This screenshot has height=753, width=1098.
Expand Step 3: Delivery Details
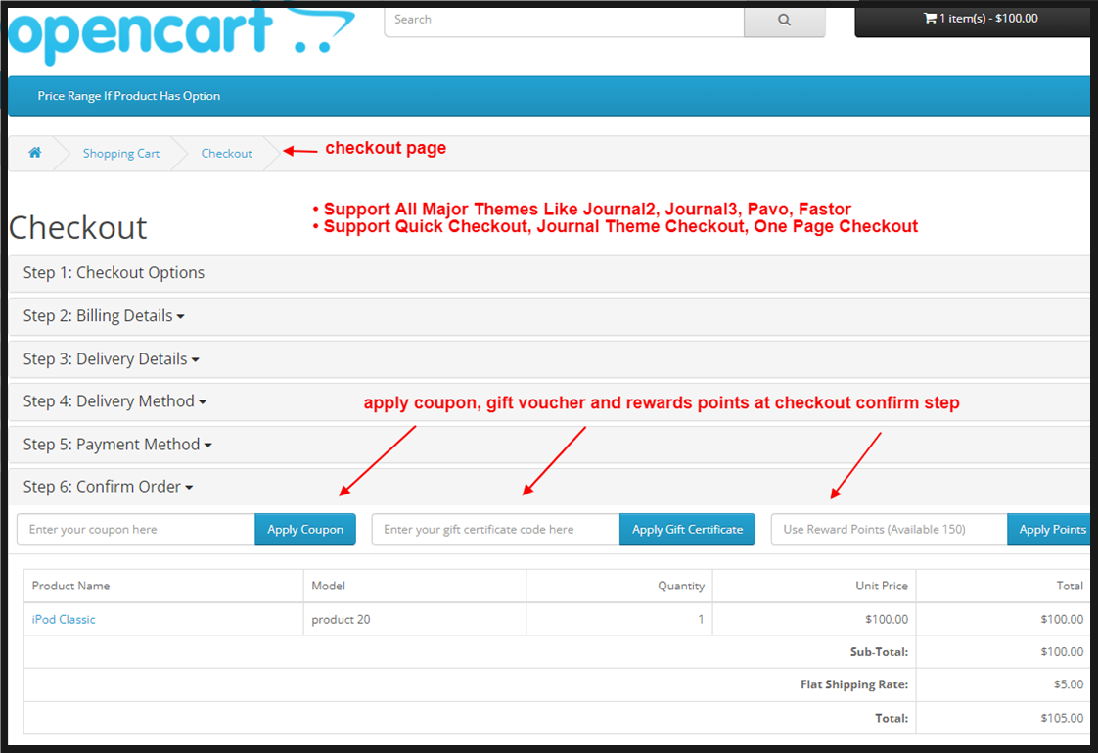tap(111, 358)
